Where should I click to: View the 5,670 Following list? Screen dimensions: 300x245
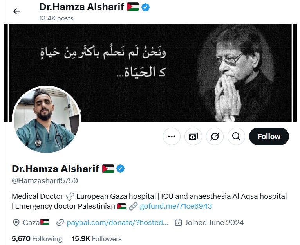pos(37,239)
